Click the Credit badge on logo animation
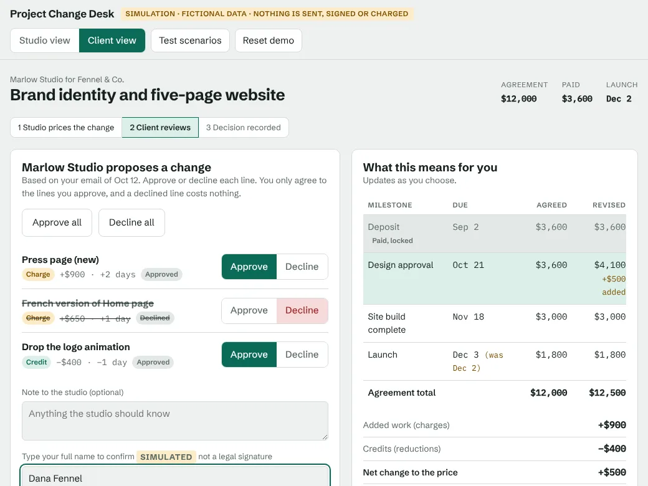 click(36, 363)
